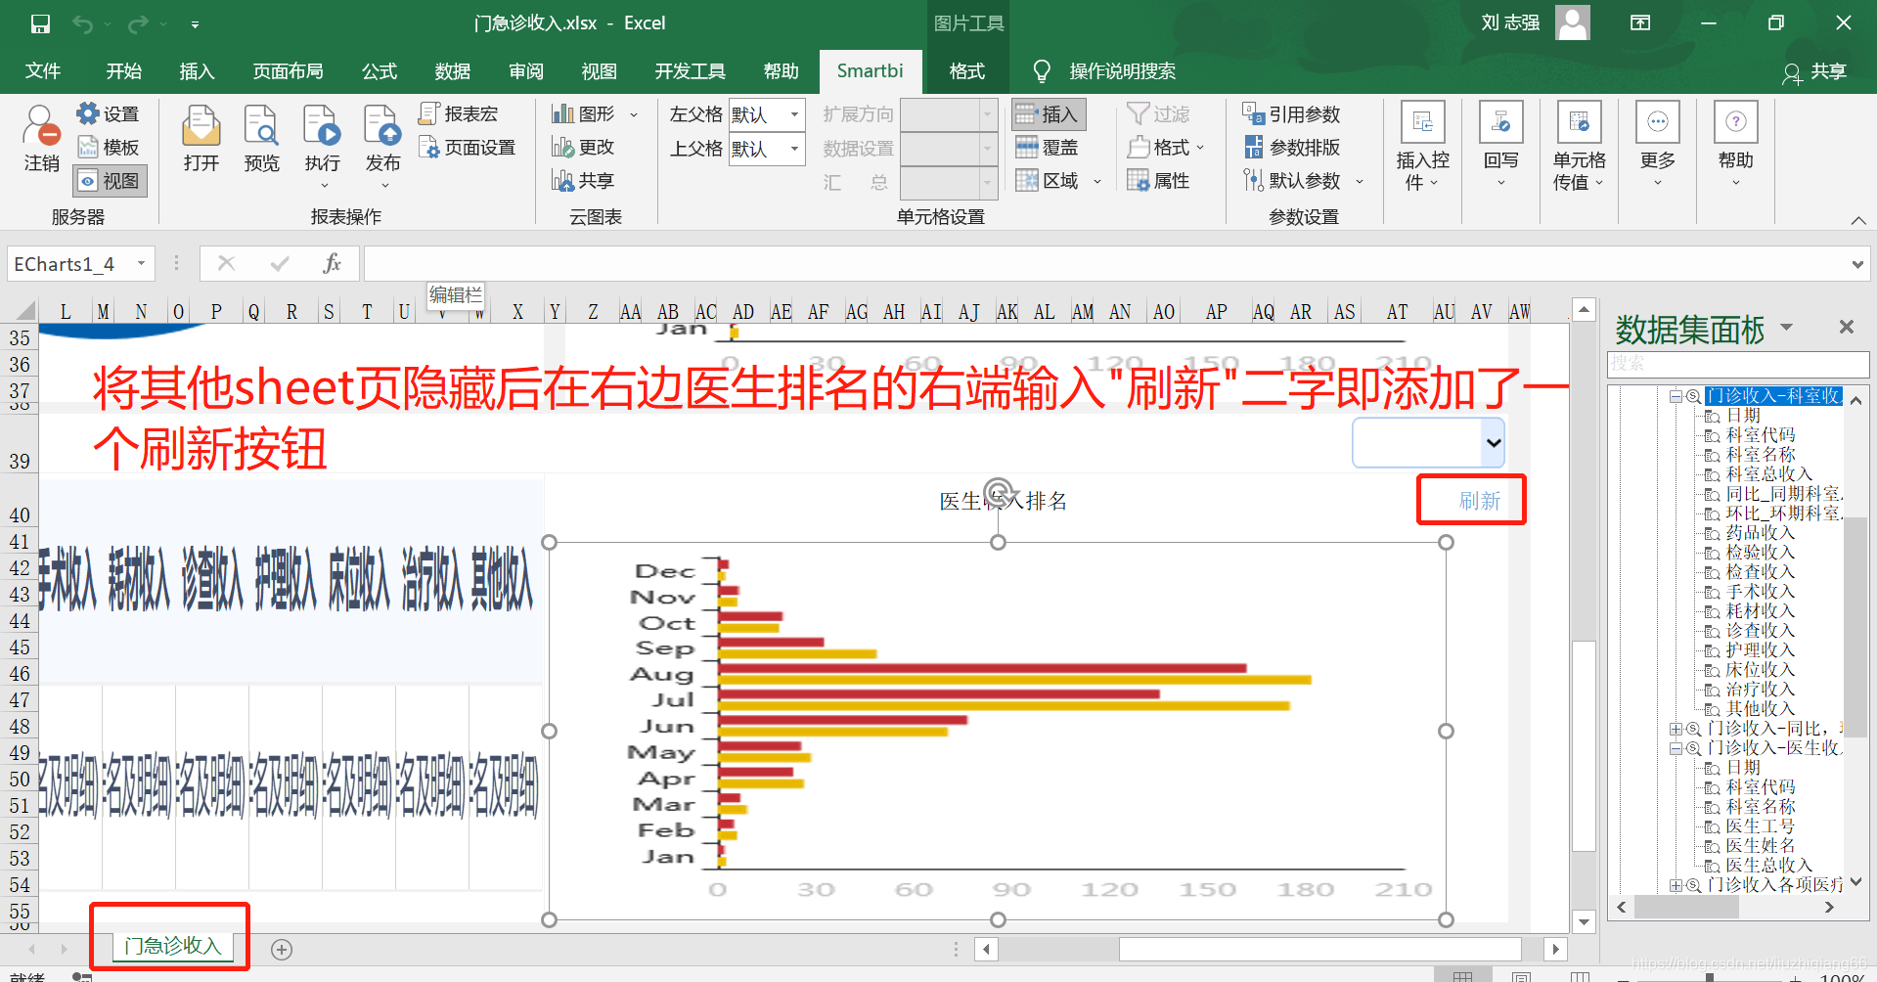This screenshot has width=1877, height=982.
Task: Select the 药品收入 field
Action: tap(1760, 533)
